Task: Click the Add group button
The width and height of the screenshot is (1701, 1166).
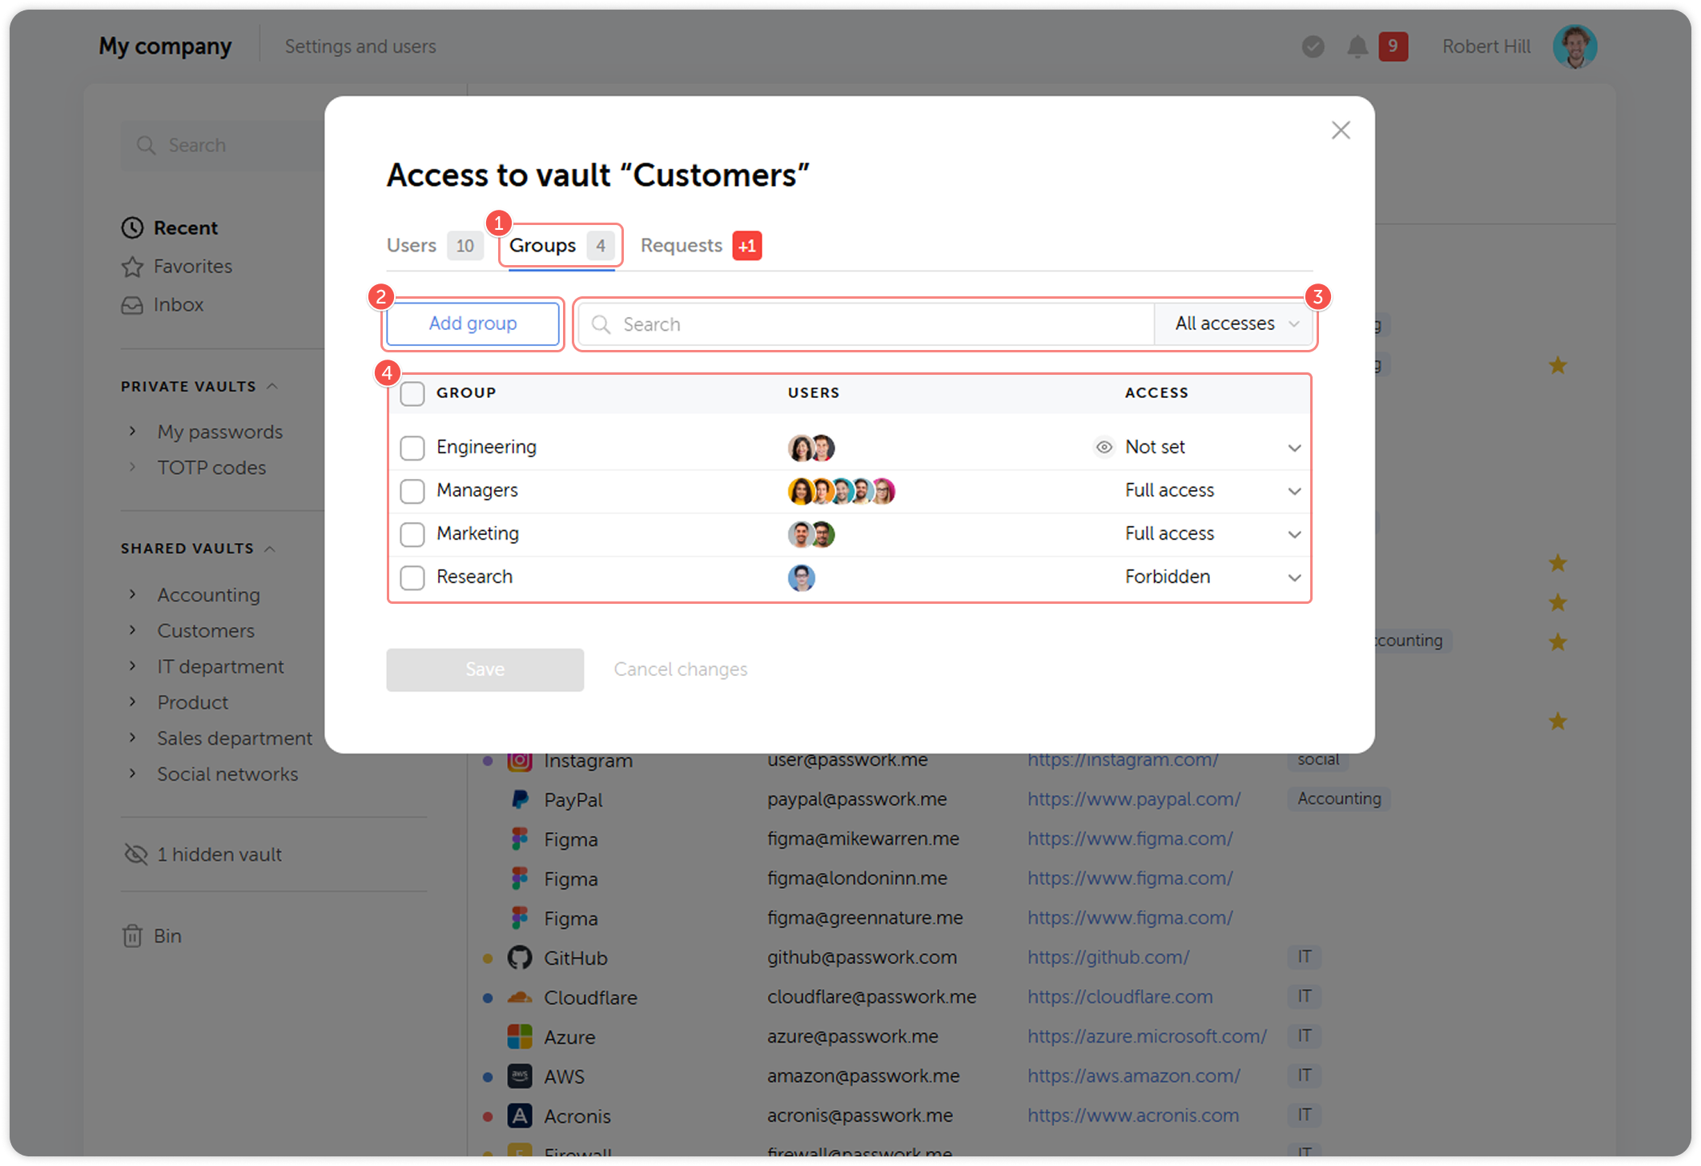Action: pos(472,324)
